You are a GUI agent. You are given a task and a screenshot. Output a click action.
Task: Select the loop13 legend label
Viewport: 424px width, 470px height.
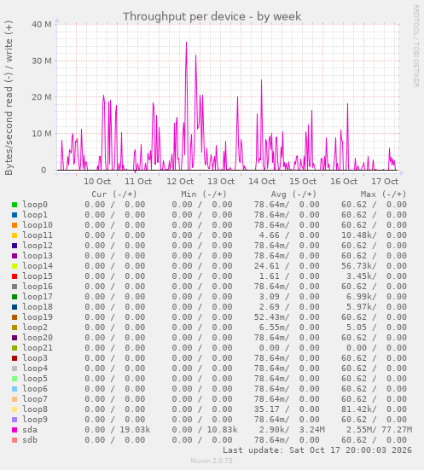click(38, 256)
